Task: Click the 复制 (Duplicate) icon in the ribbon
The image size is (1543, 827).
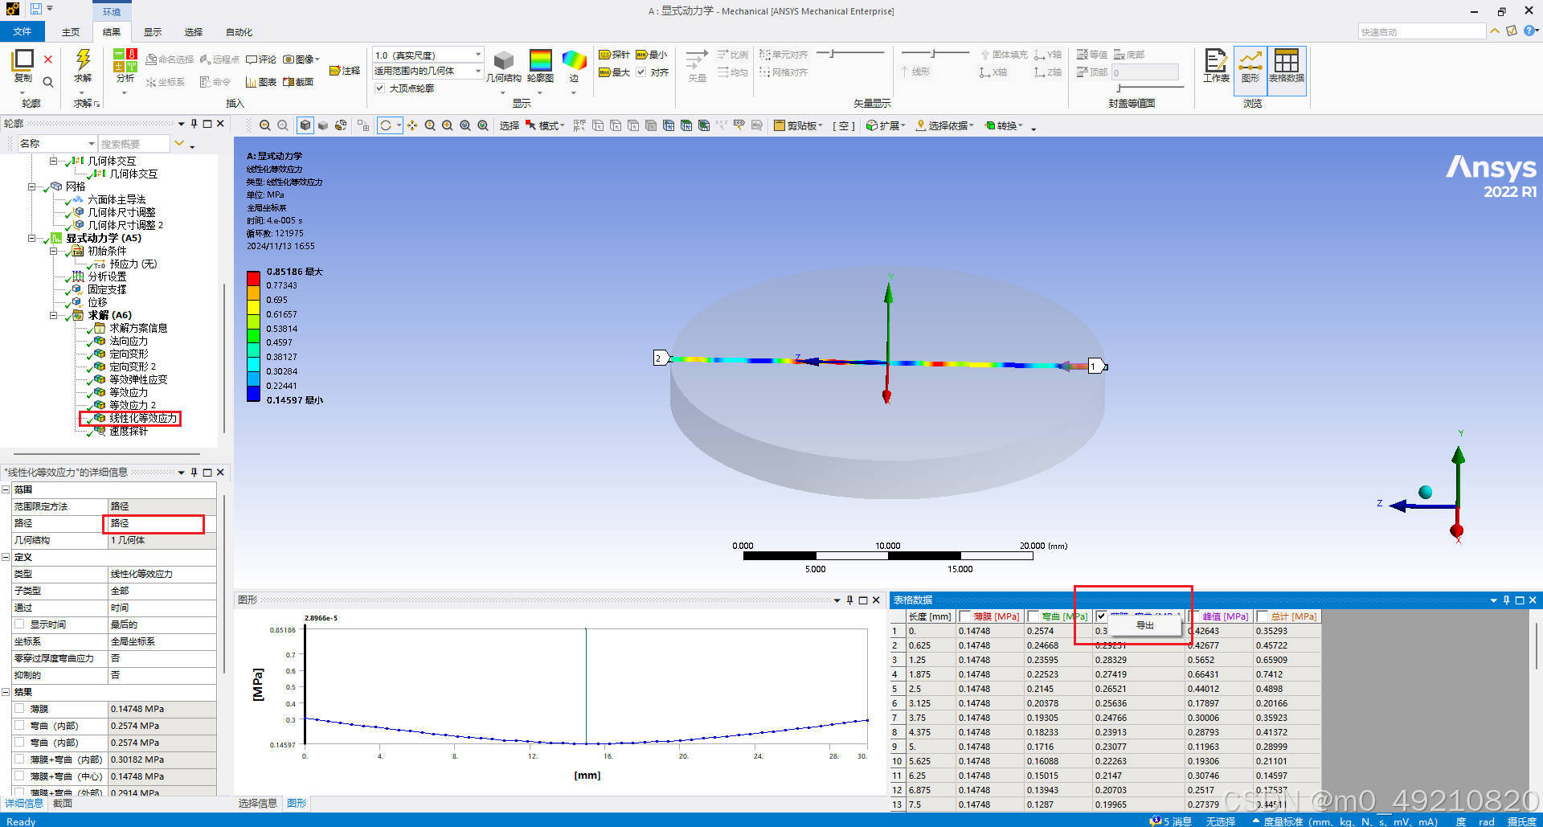Action: pyautogui.click(x=23, y=60)
